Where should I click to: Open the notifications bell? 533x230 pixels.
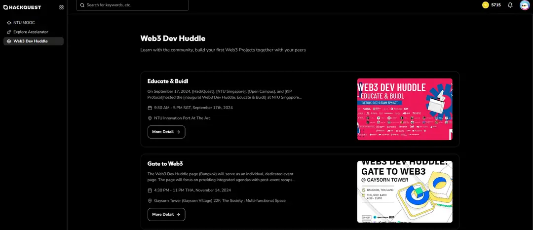[x=510, y=5]
